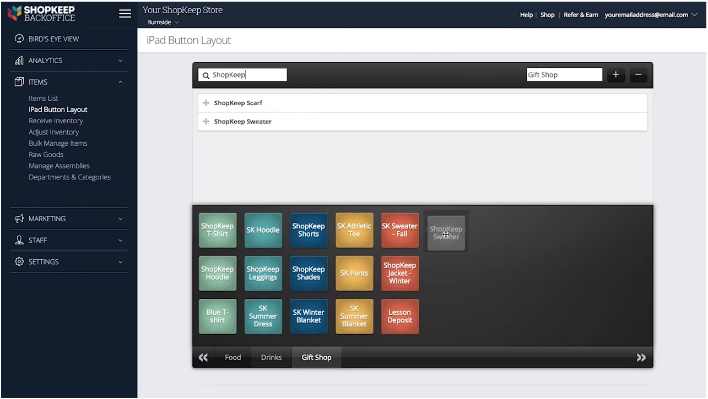Open Receive Inventory page

point(56,121)
